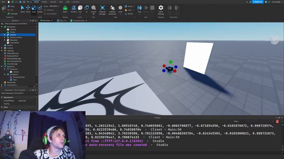284x159 pixels.
Task: Activate the Move tool
Action: (x=28, y=9)
